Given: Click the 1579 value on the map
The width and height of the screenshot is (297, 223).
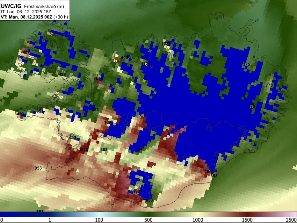Looking at the screenshot, I should tap(84, 150).
